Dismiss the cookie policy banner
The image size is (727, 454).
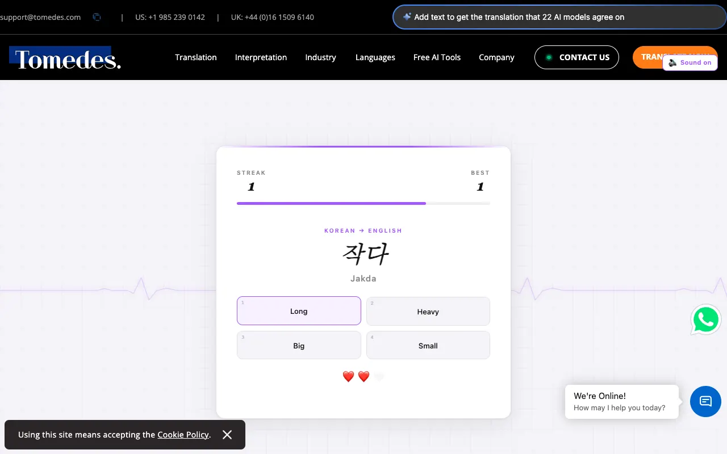click(227, 435)
